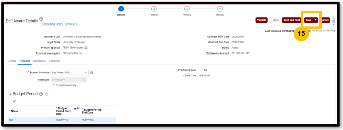Click Save button
The image size is (343, 130).
[309, 20]
